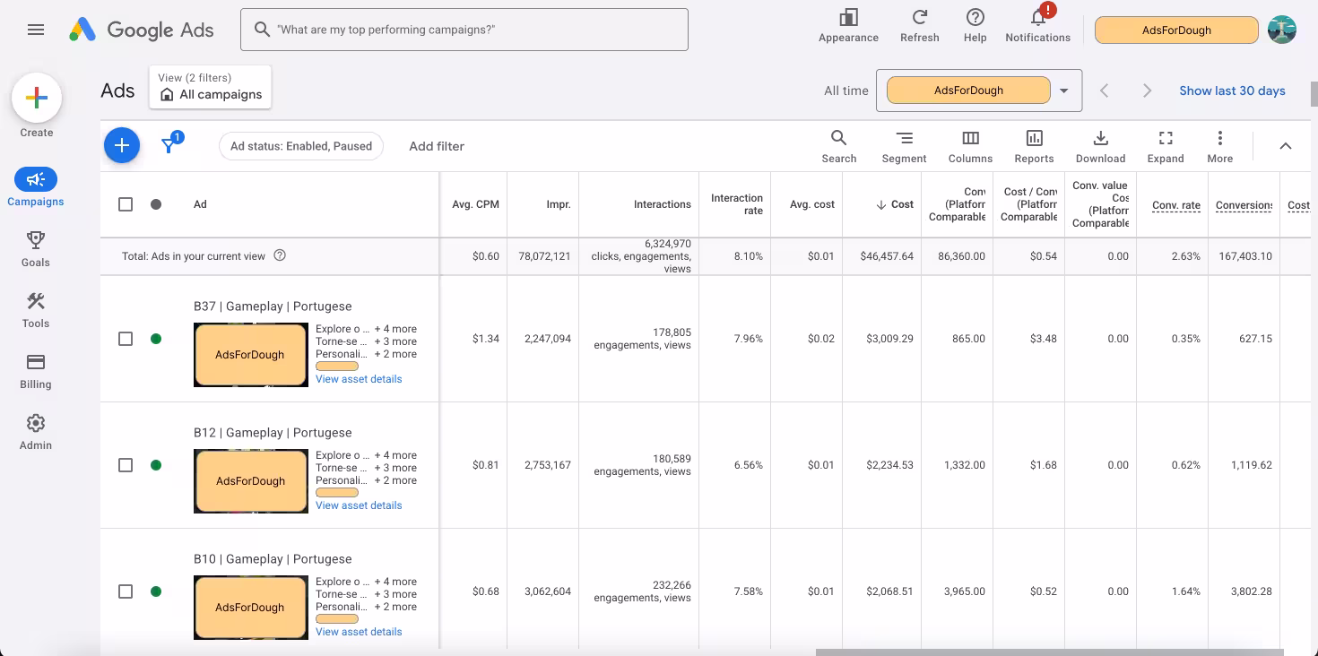This screenshot has height=656, width=1318.
Task: Toggle status dot of B10 ad
Action: 156,591
